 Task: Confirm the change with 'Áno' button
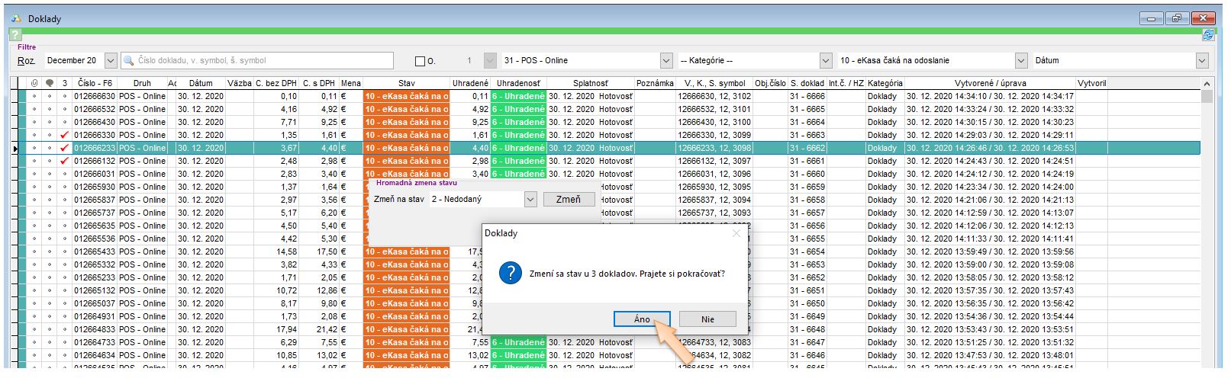[x=642, y=319]
